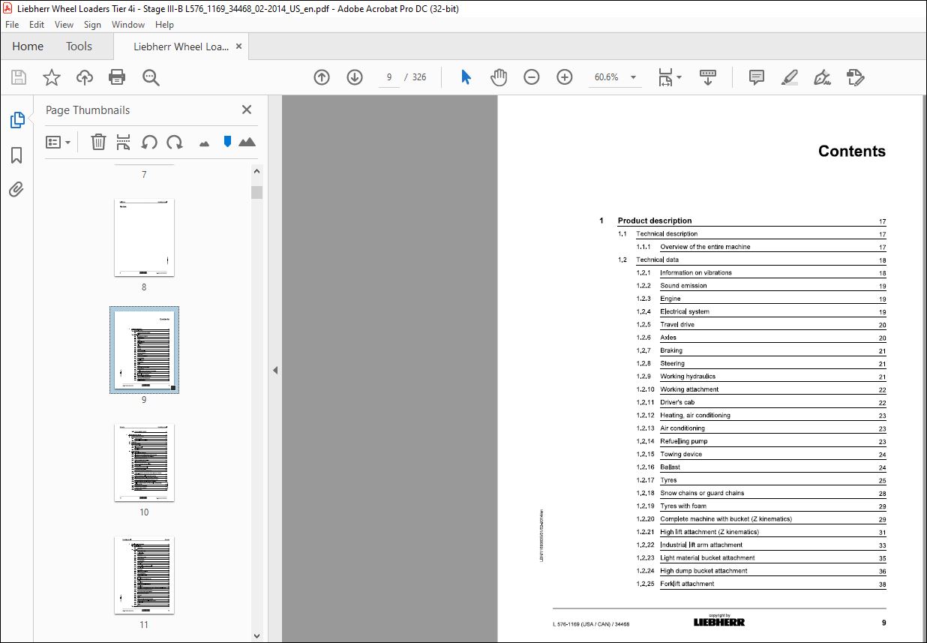
Task: Open Page Thumbnails sidebar icon
Action: tap(16, 119)
